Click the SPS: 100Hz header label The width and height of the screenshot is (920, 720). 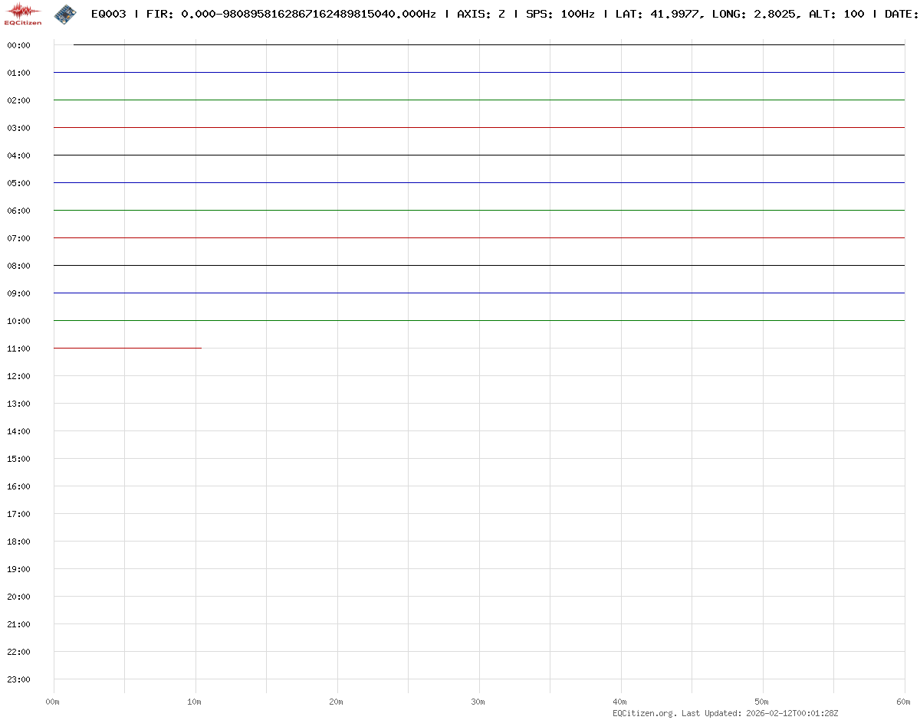point(560,14)
